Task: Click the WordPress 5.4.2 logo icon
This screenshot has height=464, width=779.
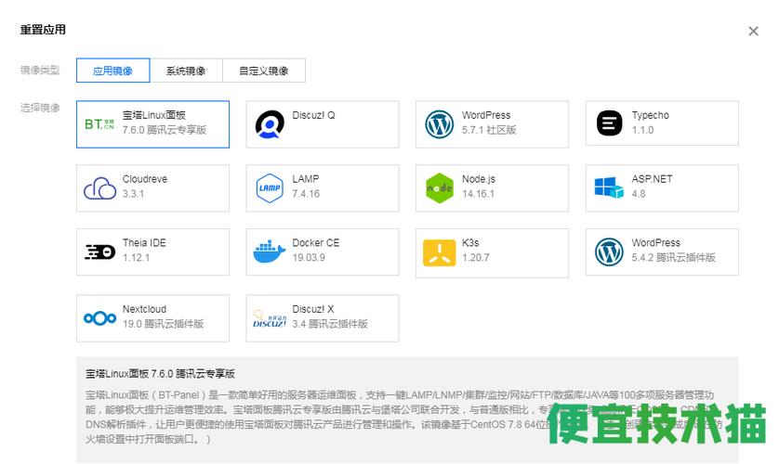Action: click(x=609, y=251)
